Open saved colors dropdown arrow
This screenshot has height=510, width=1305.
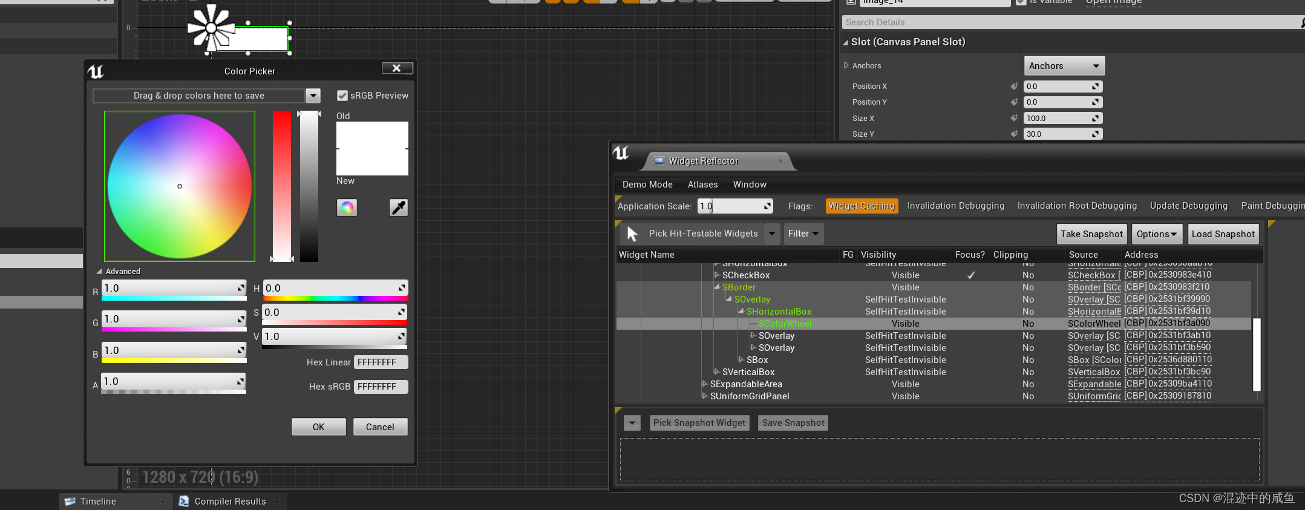313,96
